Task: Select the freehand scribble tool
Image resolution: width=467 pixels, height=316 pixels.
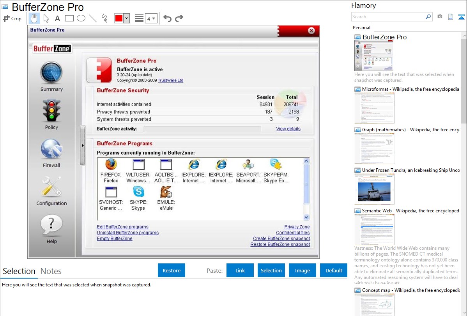Action: [x=104, y=18]
